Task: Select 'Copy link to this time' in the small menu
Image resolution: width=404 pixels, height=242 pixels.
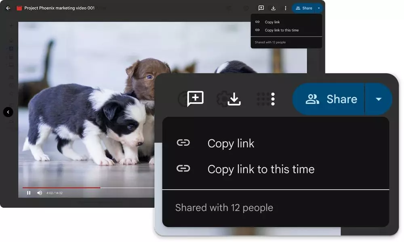Action: [x=282, y=30]
